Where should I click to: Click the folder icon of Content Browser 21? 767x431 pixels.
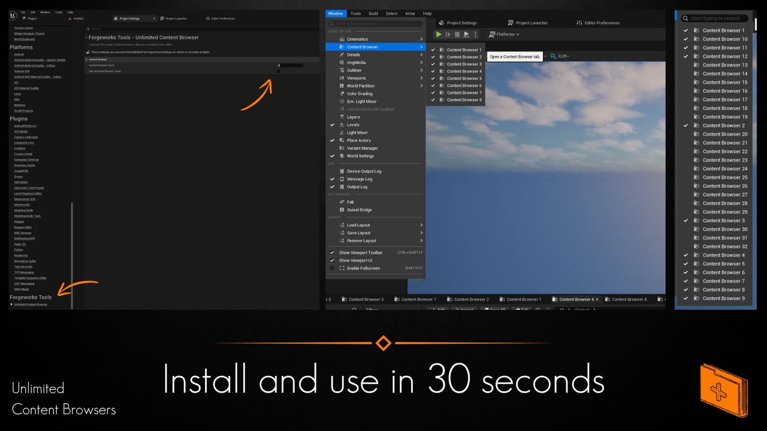[x=696, y=142]
